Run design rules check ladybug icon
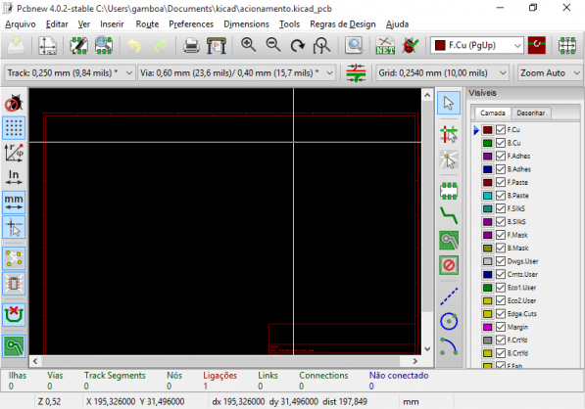This screenshot has height=409, width=585. tap(410, 45)
